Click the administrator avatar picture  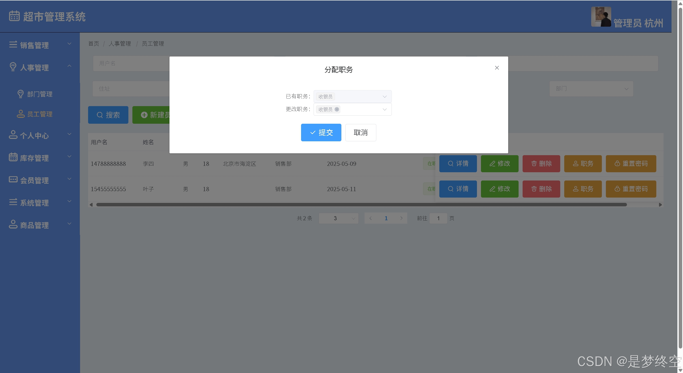601,17
